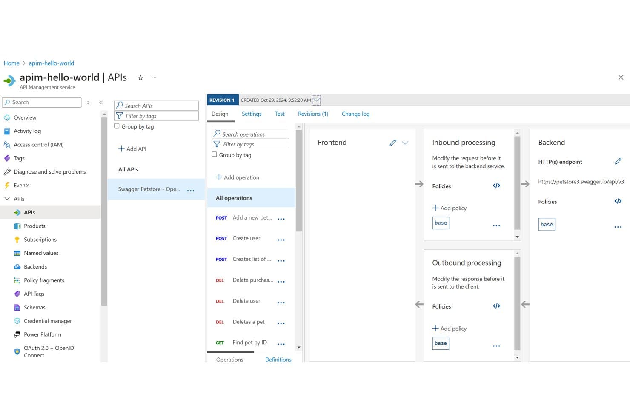Click the sidebar Search input field
The height and width of the screenshot is (420, 630).
[42, 102]
